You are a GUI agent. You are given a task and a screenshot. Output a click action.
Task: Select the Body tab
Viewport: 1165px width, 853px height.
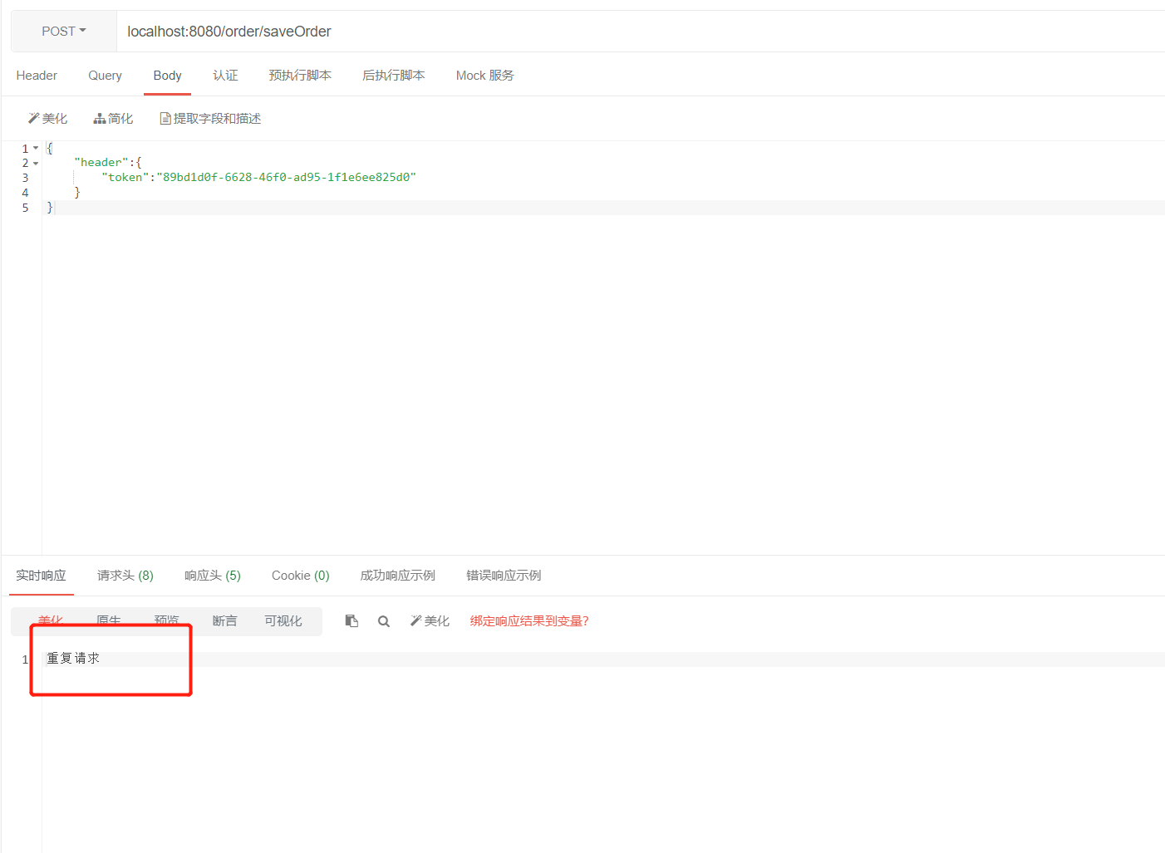pyautogui.click(x=167, y=76)
